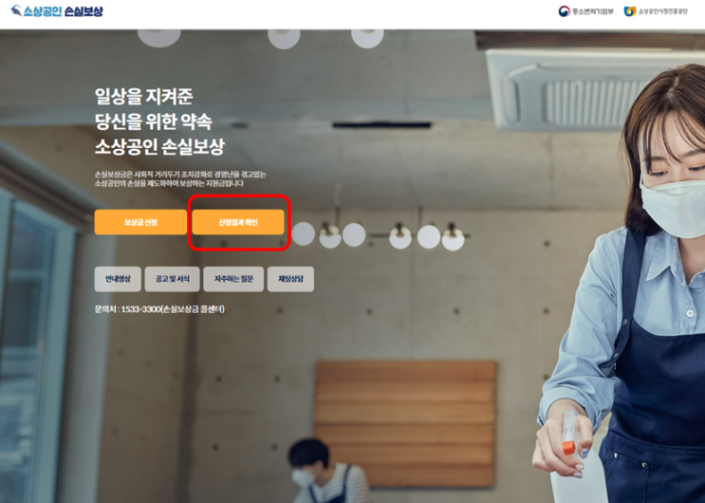The width and height of the screenshot is (705, 503).
Task: Open the 소상공인 손실보상 logo text
Action: tap(63, 10)
